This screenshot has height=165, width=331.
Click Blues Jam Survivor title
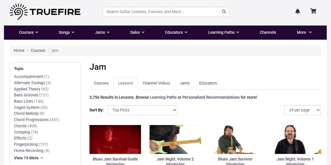pyautogui.click(x=235, y=159)
